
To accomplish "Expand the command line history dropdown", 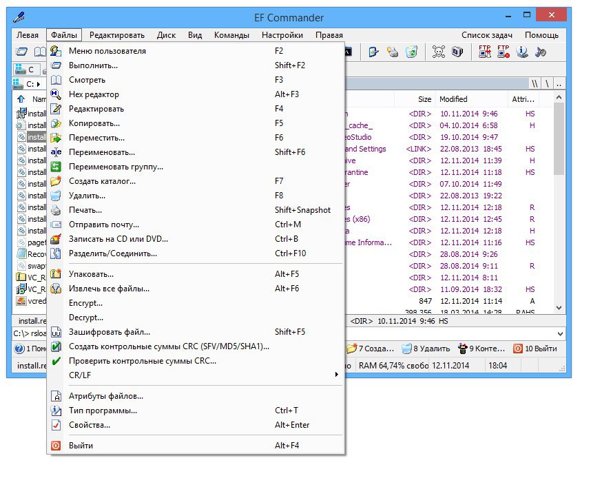I will coord(560,333).
